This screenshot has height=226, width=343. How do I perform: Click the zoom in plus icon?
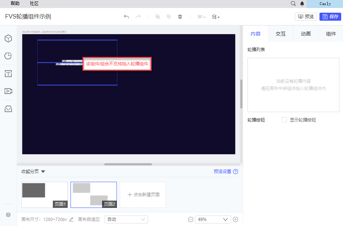click(236, 219)
